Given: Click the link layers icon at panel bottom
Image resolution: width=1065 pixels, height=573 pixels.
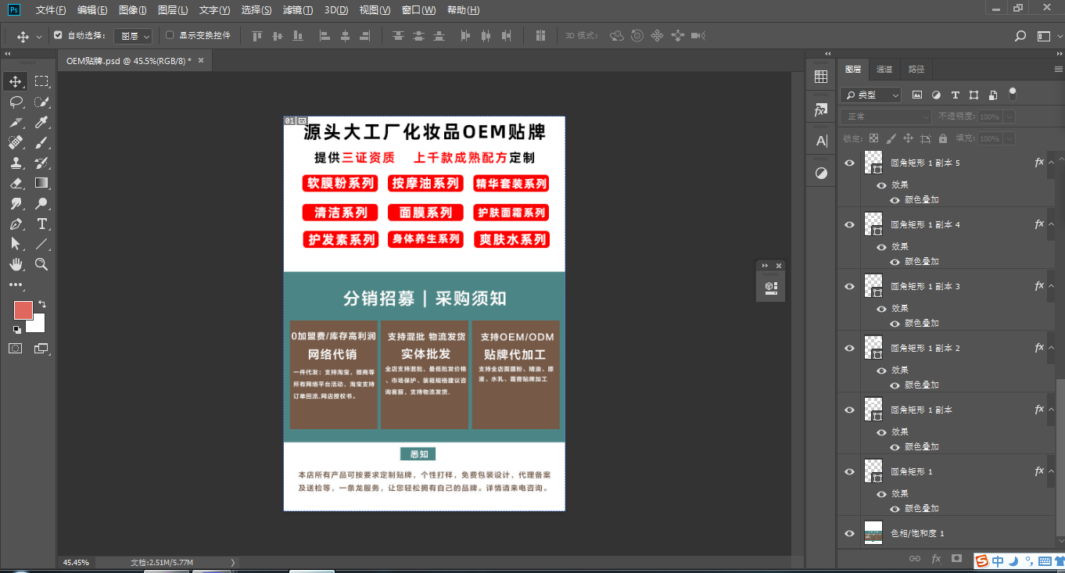Looking at the screenshot, I should click(x=915, y=558).
